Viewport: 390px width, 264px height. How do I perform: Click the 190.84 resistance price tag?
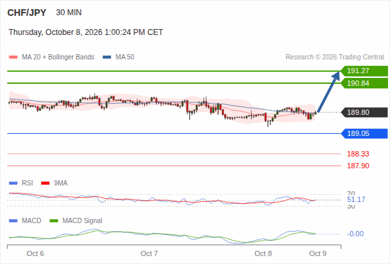point(364,83)
